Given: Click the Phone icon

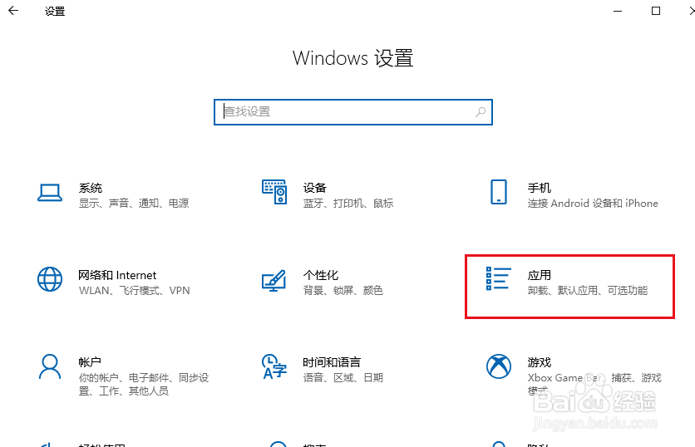Looking at the screenshot, I should coord(499,192).
